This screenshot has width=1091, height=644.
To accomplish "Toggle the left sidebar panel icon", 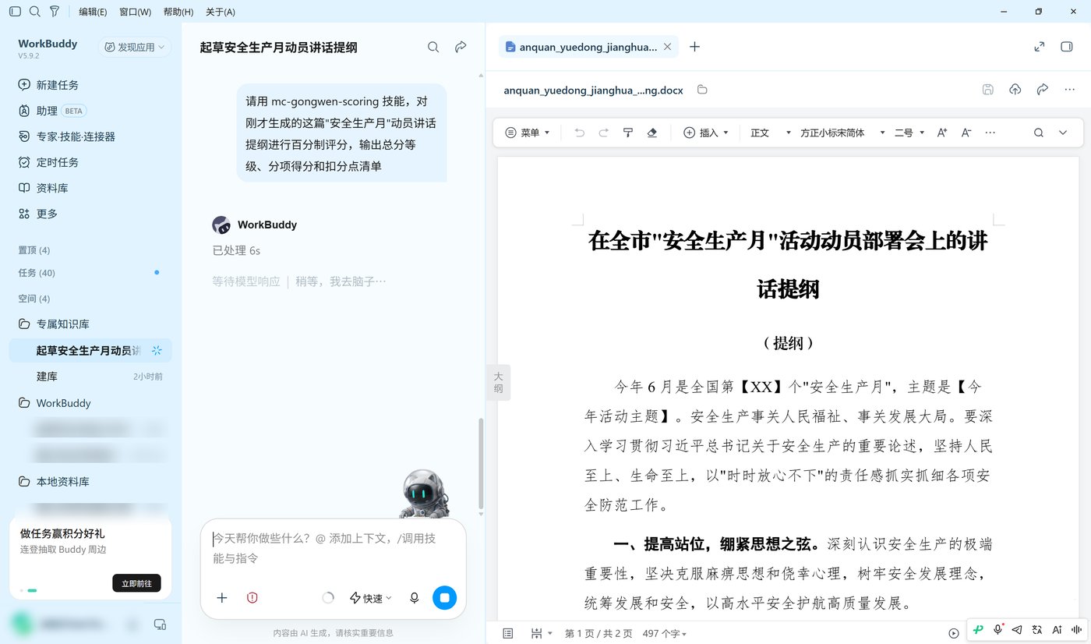I will 15,12.
